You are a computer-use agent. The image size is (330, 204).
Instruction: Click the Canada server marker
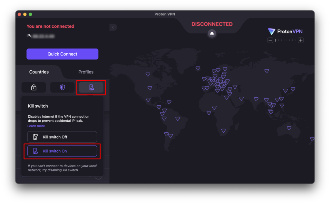click(148, 74)
